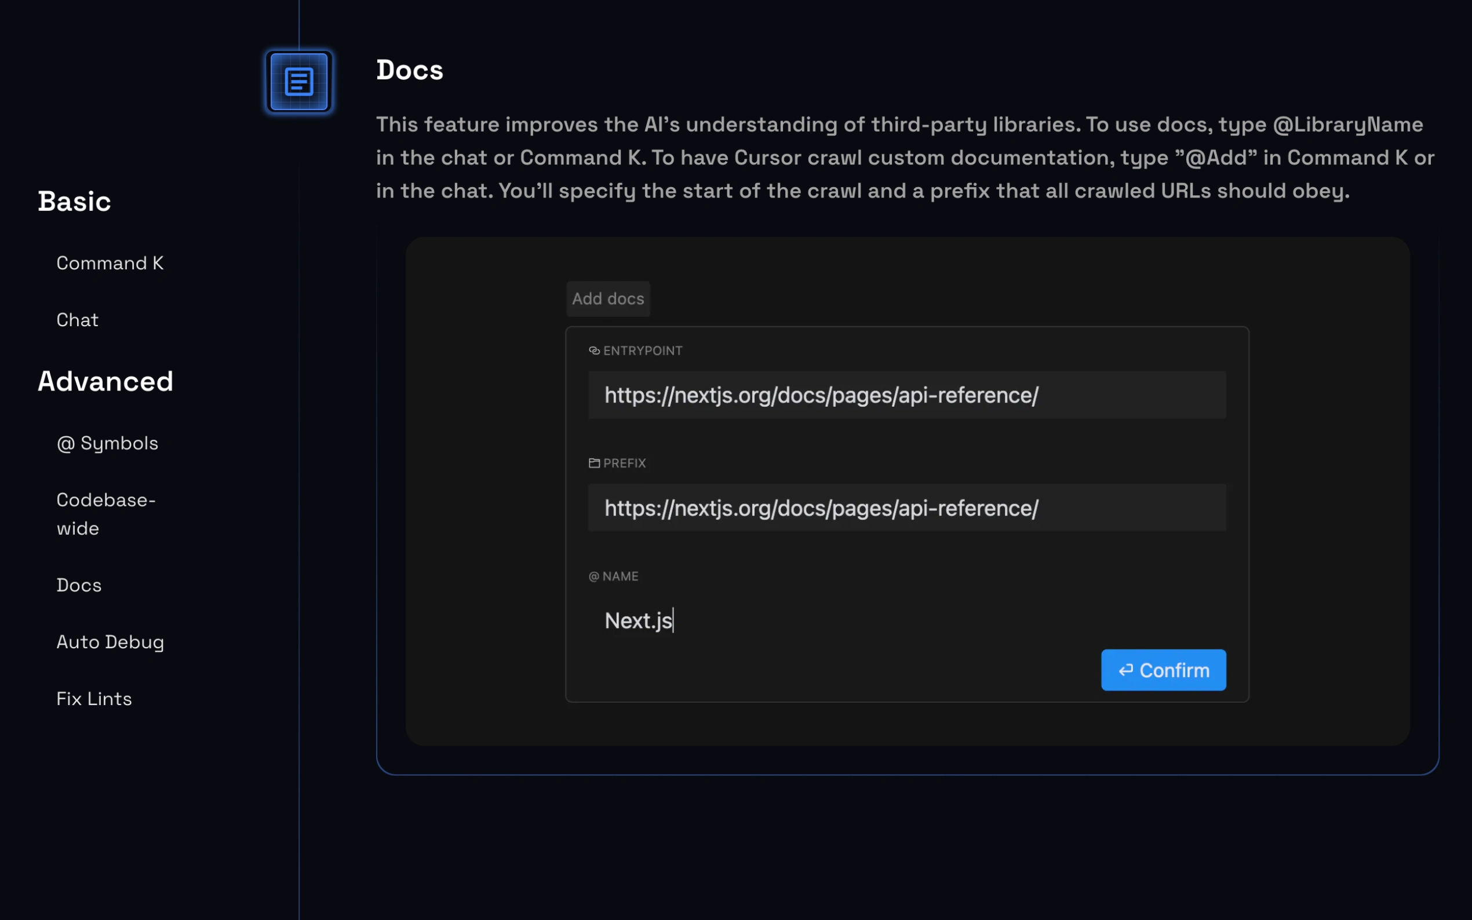Navigate to Auto Debug section
The height and width of the screenshot is (920, 1472).
tap(110, 642)
